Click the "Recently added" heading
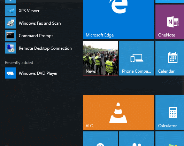Screen dimensions: 184x146 (x=19, y=63)
